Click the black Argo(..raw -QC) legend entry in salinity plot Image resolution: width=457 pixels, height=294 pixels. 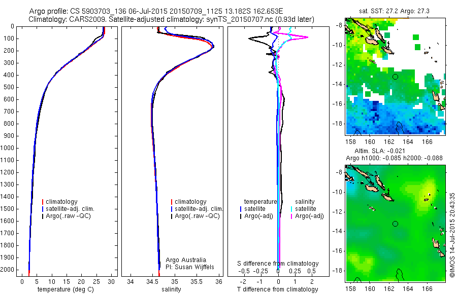[x=195, y=216]
